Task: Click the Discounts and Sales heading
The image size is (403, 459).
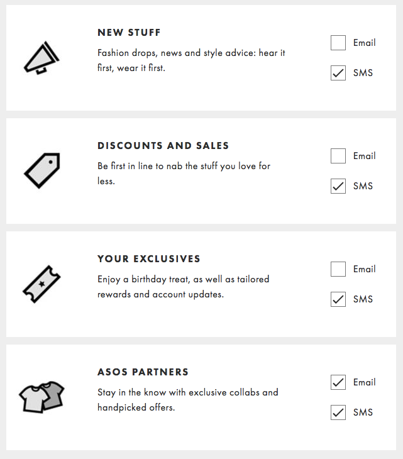Action: click(163, 146)
